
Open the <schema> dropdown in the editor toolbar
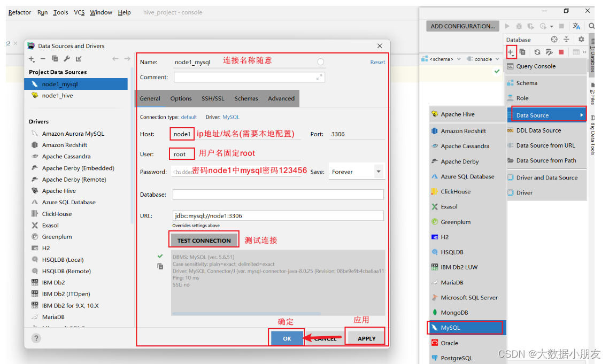pos(442,59)
